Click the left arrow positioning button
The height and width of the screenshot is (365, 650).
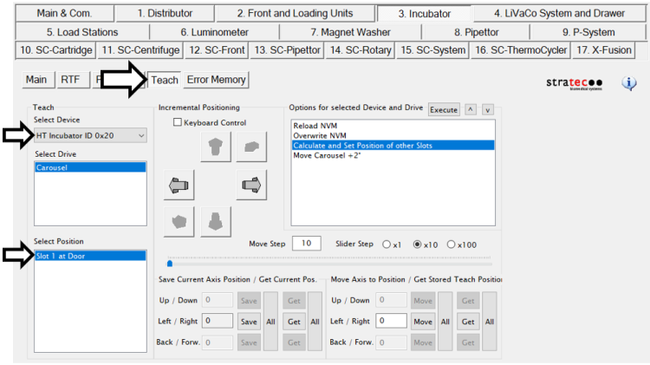[179, 185]
